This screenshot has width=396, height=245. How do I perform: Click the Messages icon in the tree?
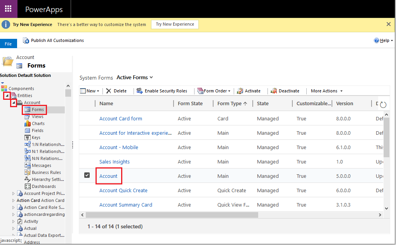[27, 165]
